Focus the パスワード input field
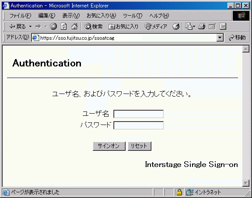This screenshot has width=252, height=198. [139, 125]
